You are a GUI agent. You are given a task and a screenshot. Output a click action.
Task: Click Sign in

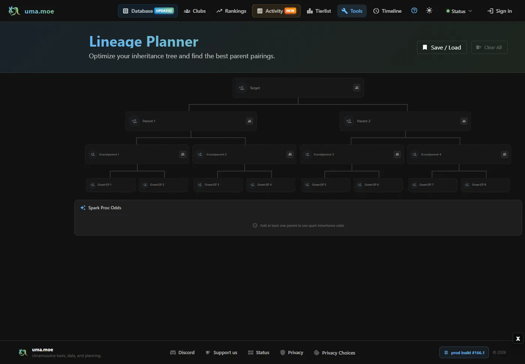pyautogui.click(x=499, y=11)
